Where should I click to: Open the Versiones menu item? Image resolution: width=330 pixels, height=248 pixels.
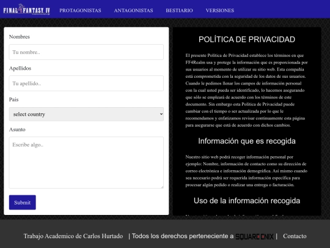(x=220, y=10)
